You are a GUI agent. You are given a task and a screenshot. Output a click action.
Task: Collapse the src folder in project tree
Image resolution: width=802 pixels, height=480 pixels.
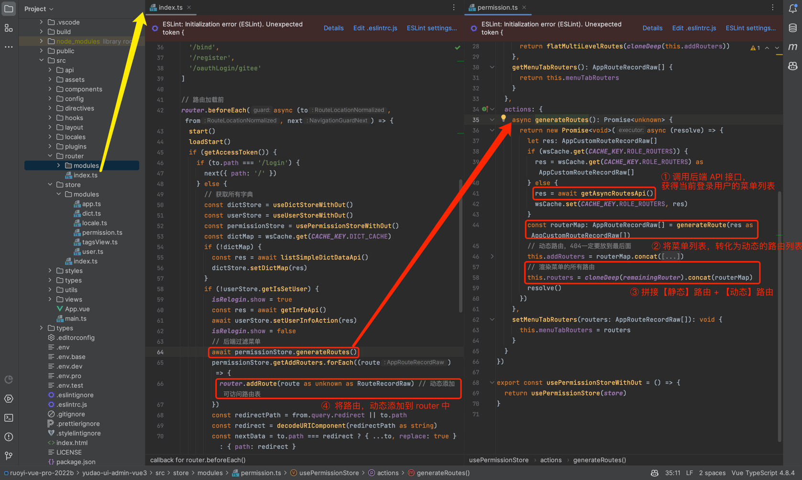(x=42, y=60)
